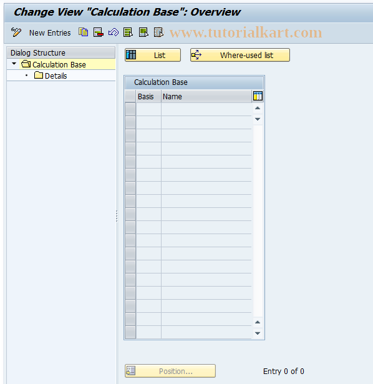The width and height of the screenshot is (373, 384).
Task: Click the Entry 0 of 0 status text
Action: 283,372
